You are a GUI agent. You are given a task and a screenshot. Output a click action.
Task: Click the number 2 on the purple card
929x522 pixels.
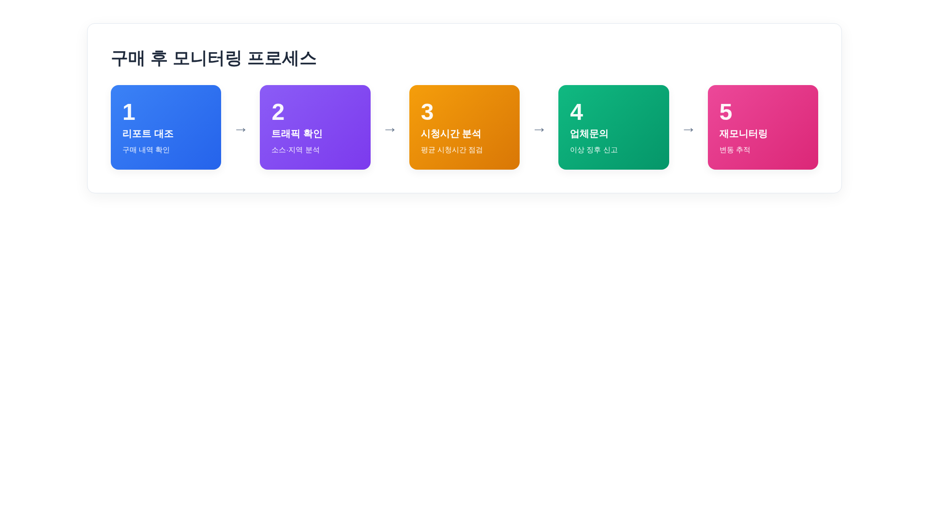coord(278,112)
